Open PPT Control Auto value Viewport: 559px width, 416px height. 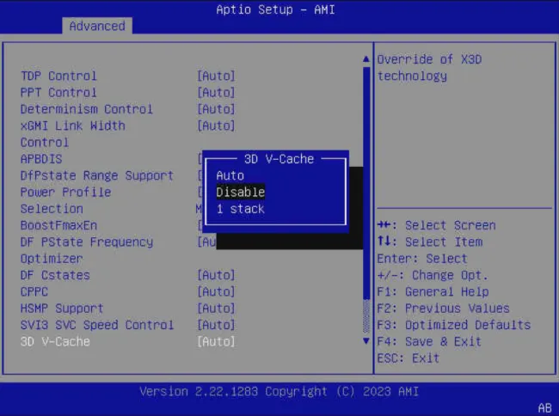point(216,92)
